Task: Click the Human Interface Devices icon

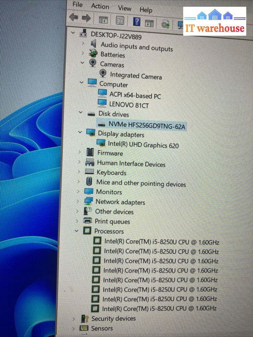Action: tap(90, 162)
